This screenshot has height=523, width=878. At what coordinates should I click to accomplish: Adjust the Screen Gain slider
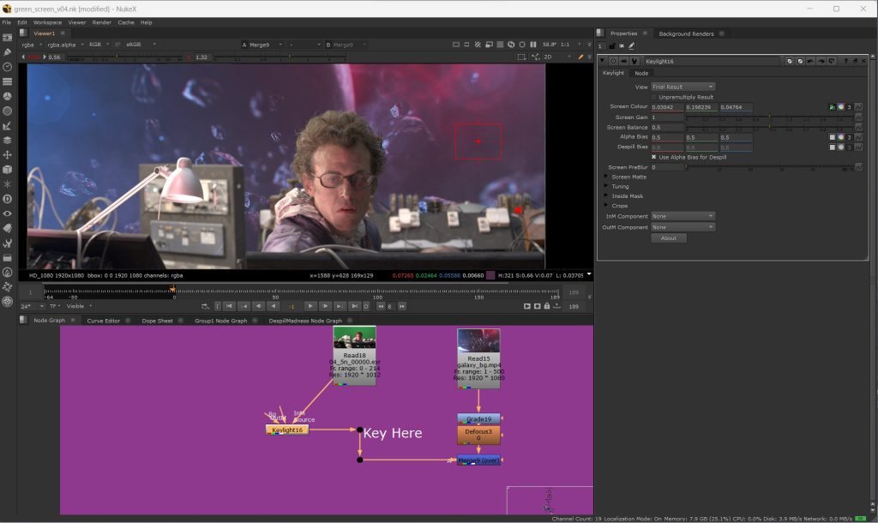point(770,117)
